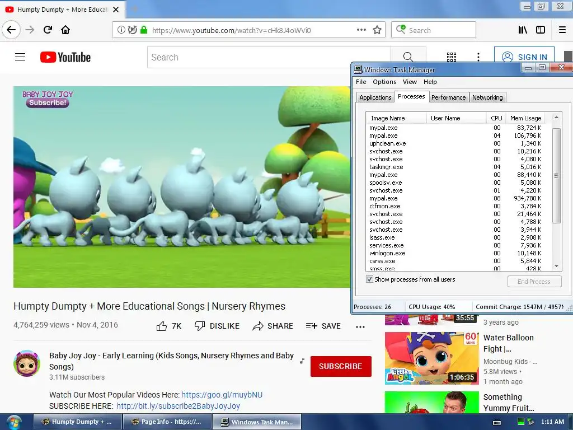
Task: Open the browser Library icon
Action: [x=523, y=30]
